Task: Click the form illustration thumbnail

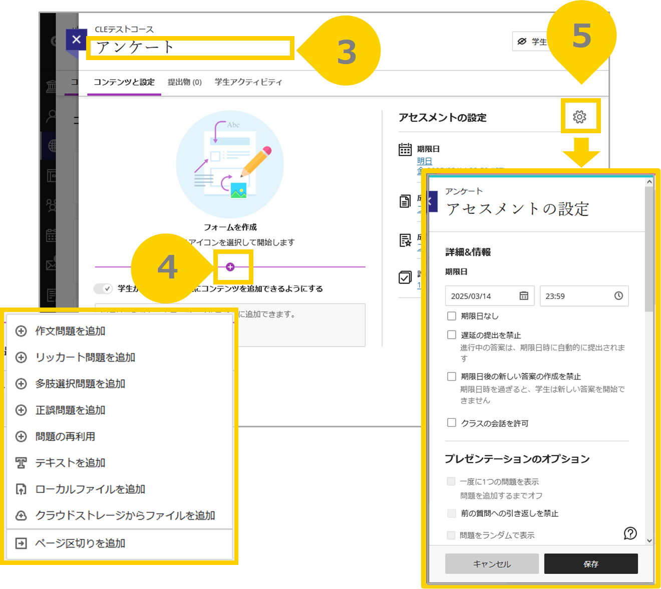Action: point(230,164)
